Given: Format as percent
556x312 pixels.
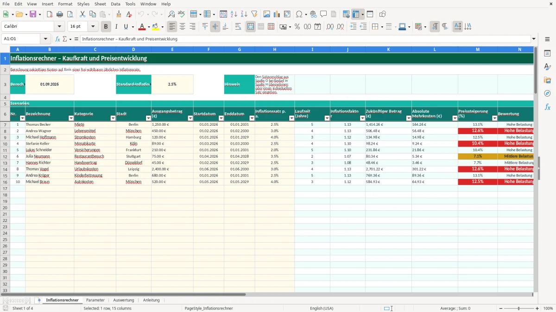Looking at the screenshot, I should click(x=297, y=27).
